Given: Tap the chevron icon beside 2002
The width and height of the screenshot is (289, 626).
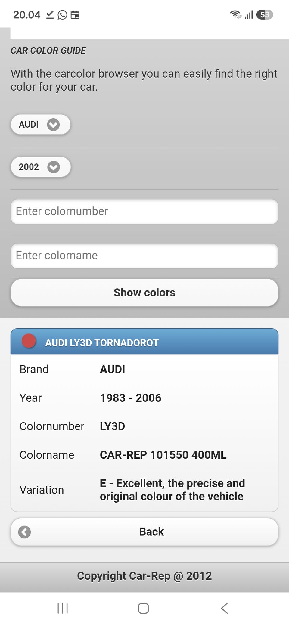Looking at the screenshot, I should tap(54, 167).
